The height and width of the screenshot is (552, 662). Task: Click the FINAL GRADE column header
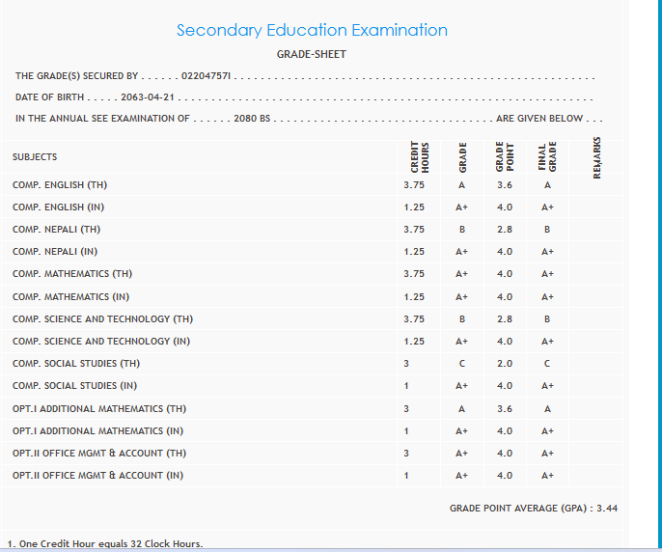pos(547,156)
